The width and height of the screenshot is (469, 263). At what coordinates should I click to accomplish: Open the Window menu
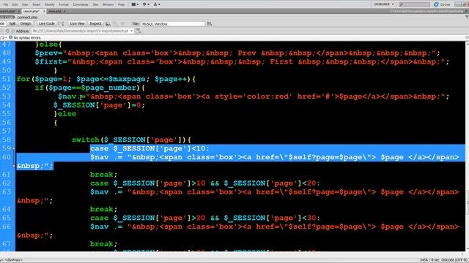point(108,4)
